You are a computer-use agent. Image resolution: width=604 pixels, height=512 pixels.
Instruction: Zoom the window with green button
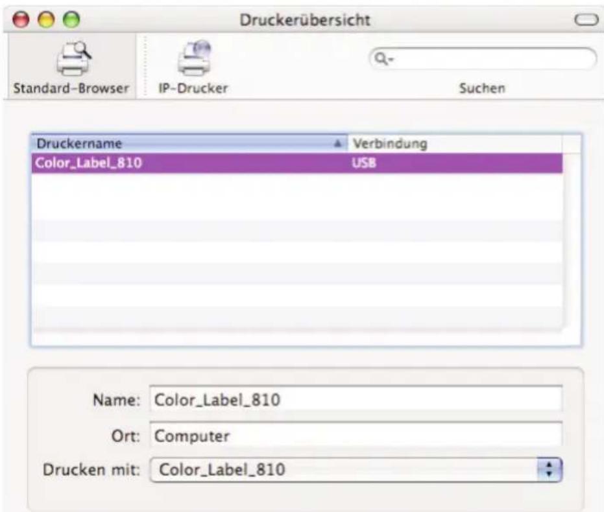[71, 19]
